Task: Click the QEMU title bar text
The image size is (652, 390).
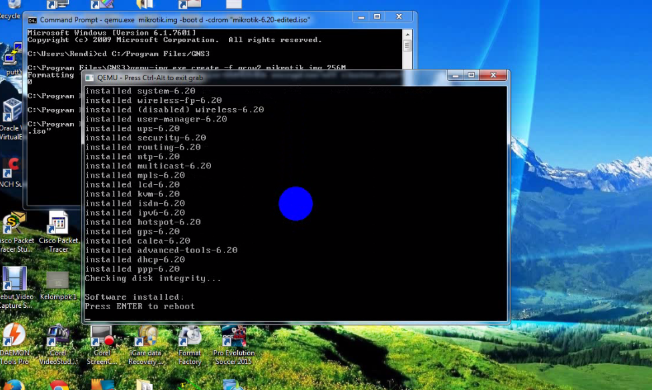Action: (150, 77)
